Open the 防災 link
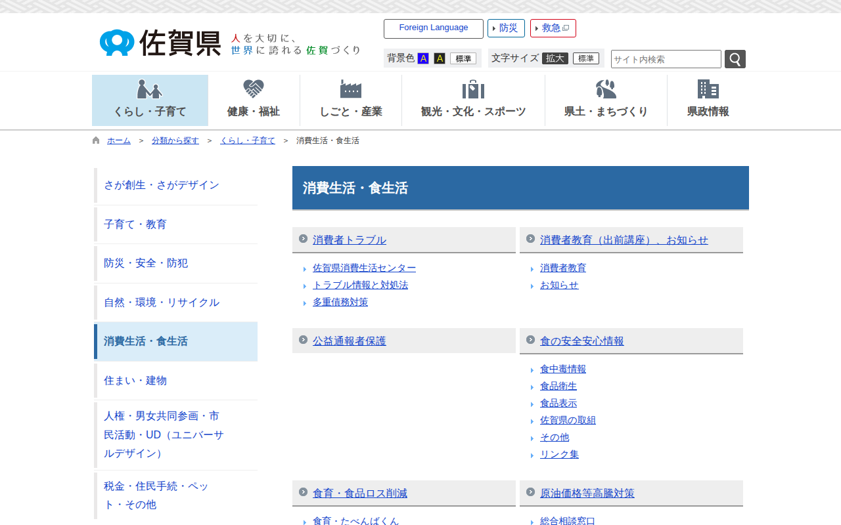The image size is (841, 525). [x=506, y=28]
